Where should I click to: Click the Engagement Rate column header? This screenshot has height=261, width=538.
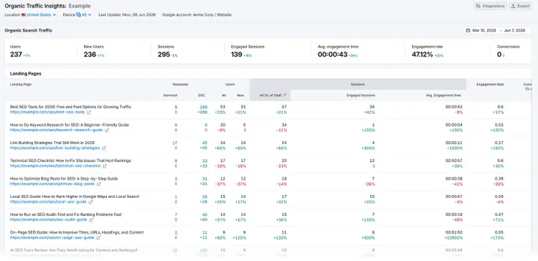490,84
